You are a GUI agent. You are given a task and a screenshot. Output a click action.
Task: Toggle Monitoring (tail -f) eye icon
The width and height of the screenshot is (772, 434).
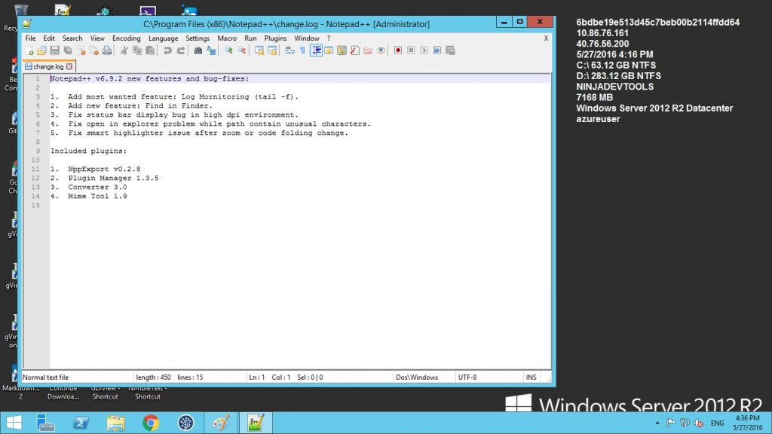[x=381, y=50]
